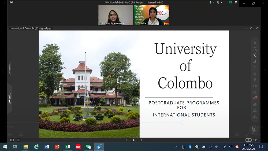Click Windows Security shield tray icon
Screen dimensions: 268x151
coord(197,147)
